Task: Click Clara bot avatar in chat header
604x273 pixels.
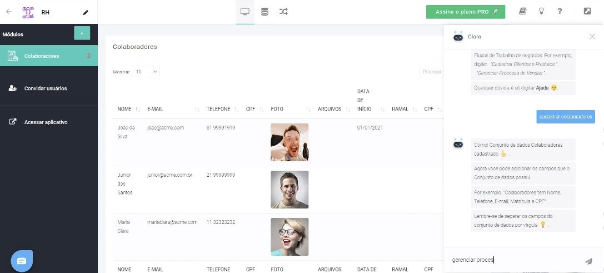Action: pos(458,36)
